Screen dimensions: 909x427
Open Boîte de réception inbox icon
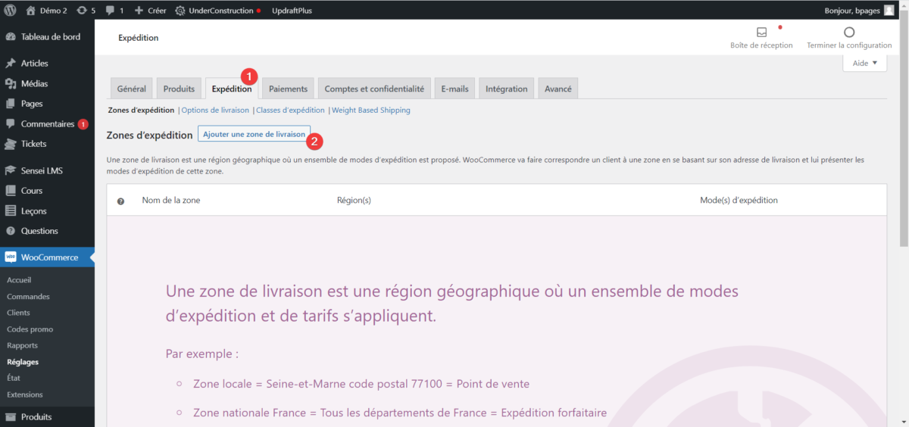point(761,33)
